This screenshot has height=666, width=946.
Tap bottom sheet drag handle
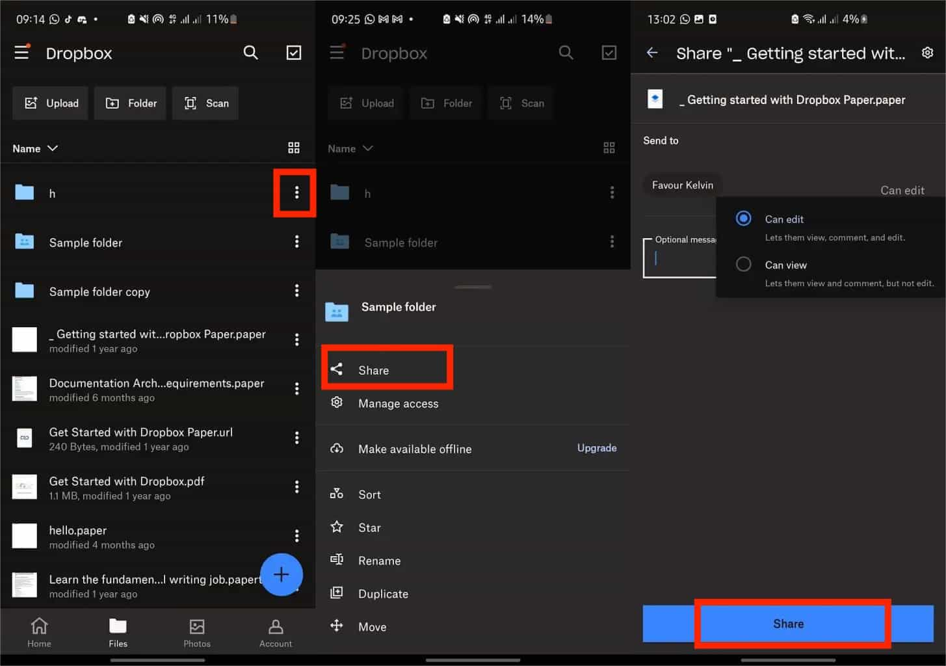coord(473,287)
